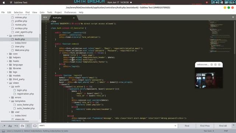This screenshot has height=133, width=236.
Task: Expand the hooks folder
Action: 7,61
